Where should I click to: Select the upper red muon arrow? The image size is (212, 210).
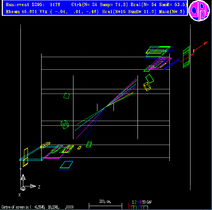pos(201,46)
